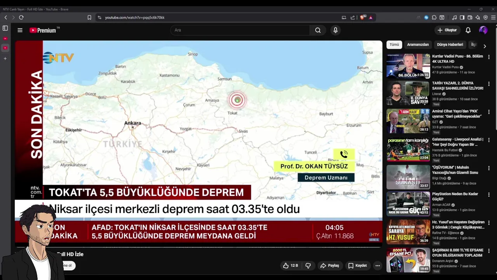Click the blue Shazam extension icon
The width and height of the screenshot is (497, 280).
click(x=426, y=17)
